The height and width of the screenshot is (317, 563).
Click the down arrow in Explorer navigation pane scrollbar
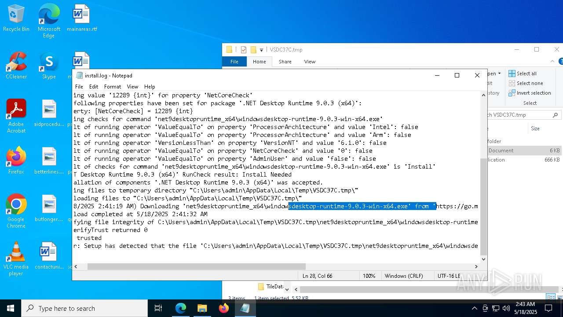click(x=287, y=289)
